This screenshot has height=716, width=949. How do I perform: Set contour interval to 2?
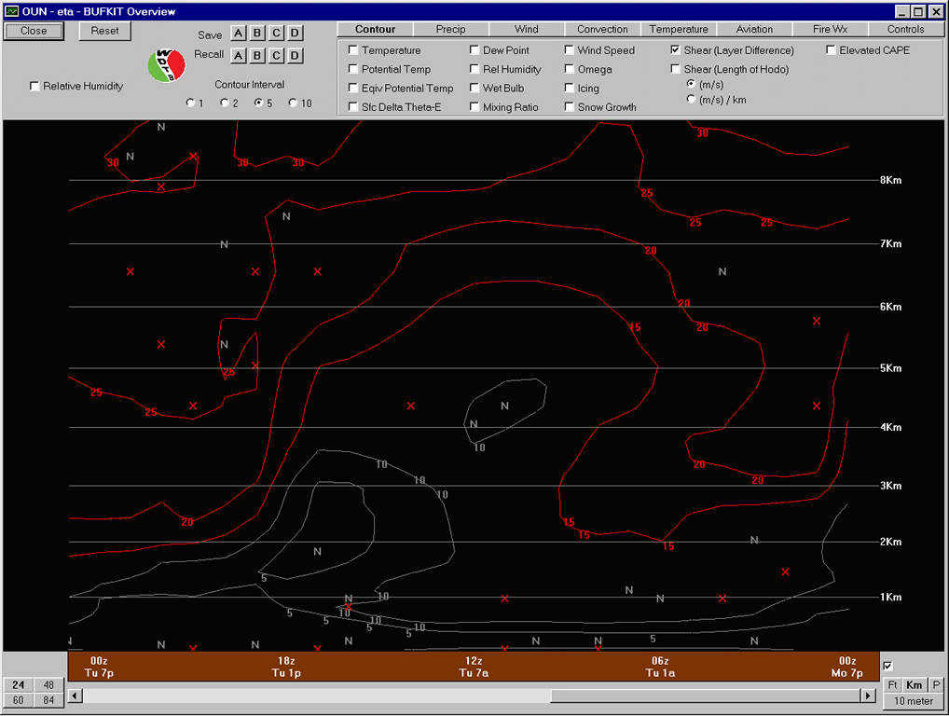[x=225, y=103]
